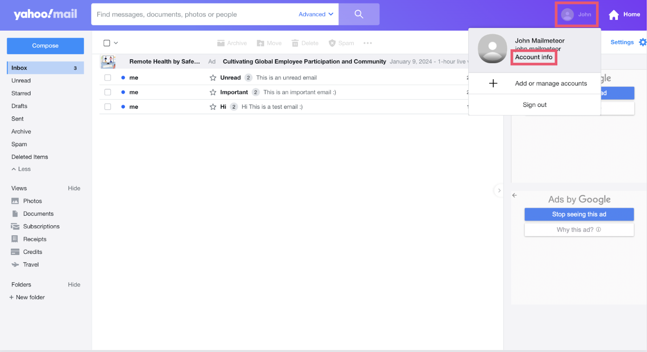Click the Subscriptions view icon

point(15,226)
